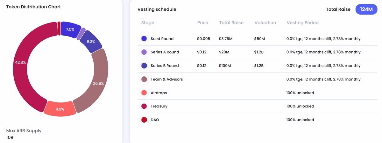The width and height of the screenshot is (382, 143).
Task: Click the Series A Round purple dot
Action: pos(144,52)
